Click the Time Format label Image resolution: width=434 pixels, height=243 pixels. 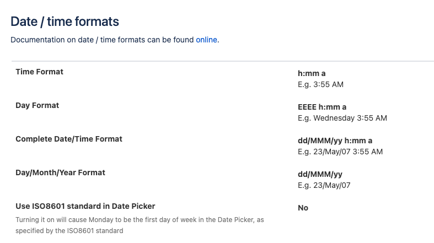[39, 72]
